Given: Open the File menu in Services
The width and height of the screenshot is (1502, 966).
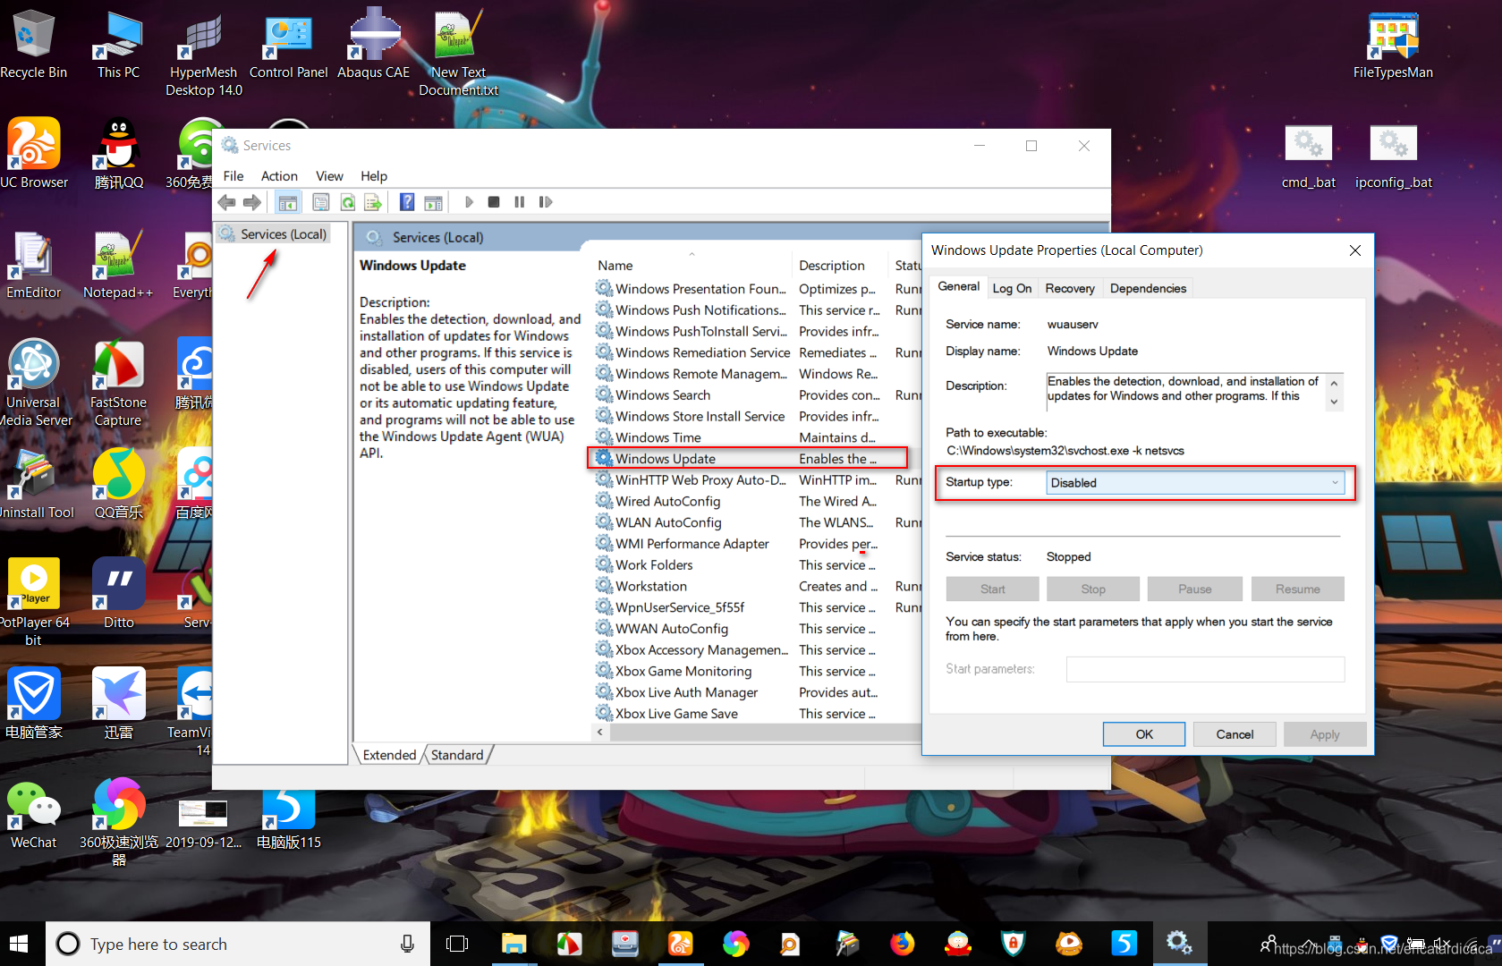Looking at the screenshot, I should 233,176.
